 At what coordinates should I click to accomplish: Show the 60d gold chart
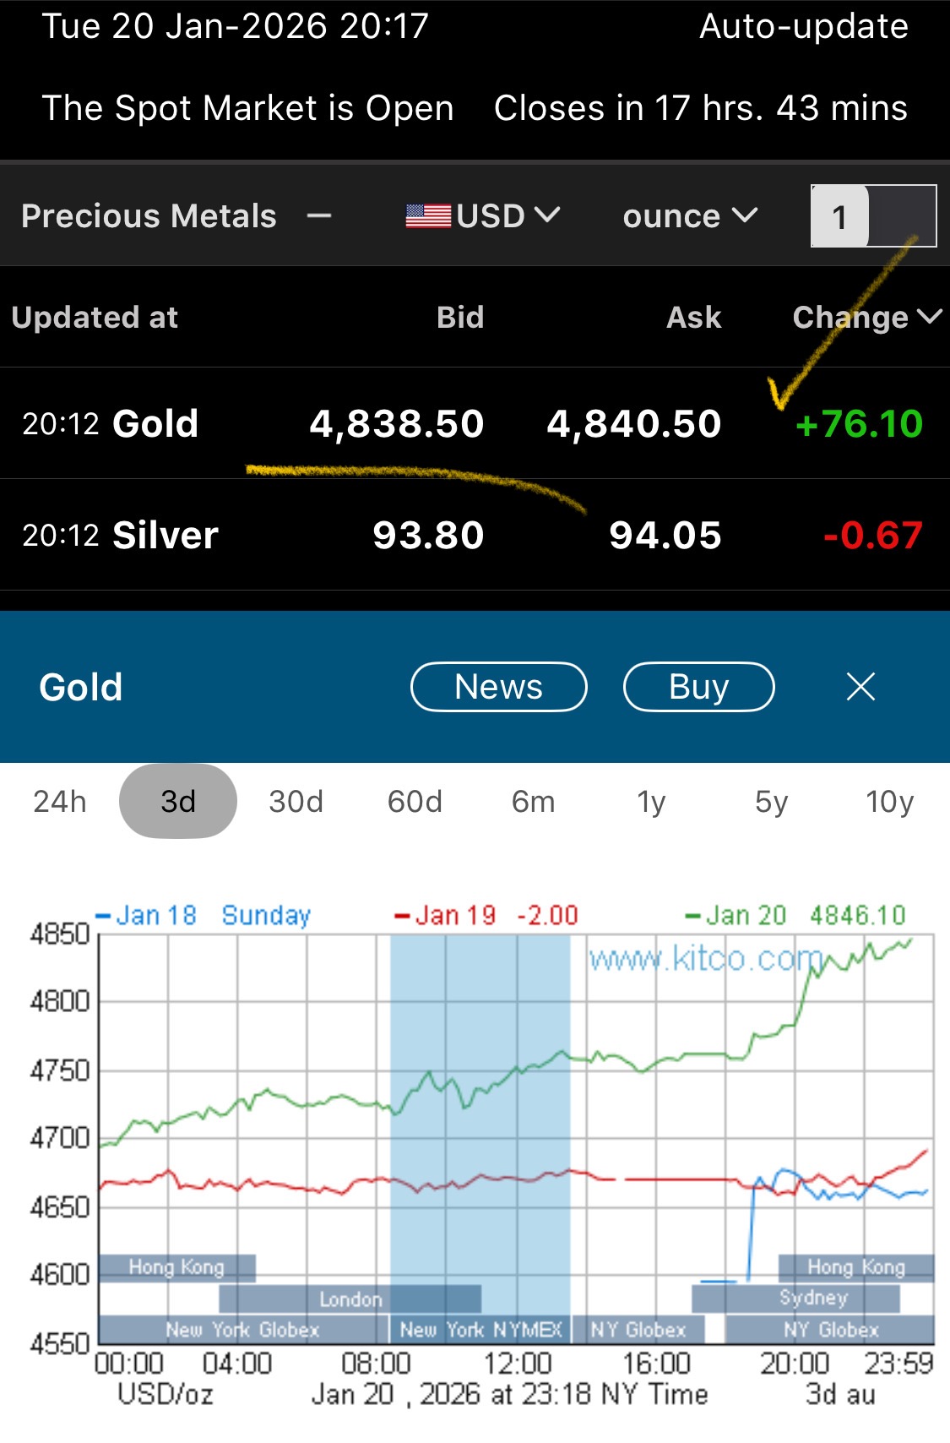click(415, 801)
